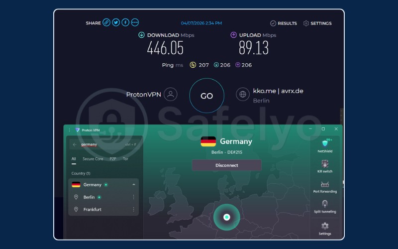
Task: Click the German flag in header
Action: tap(208, 141)
